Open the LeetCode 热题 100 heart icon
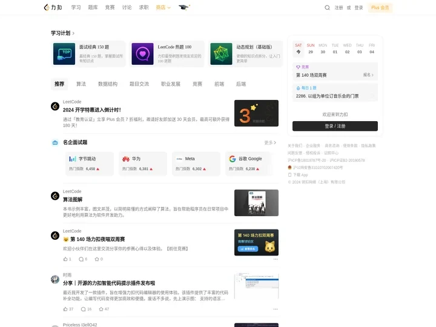Image resolution: width=436 pixels, height=327 pixels. pos(143,54)
